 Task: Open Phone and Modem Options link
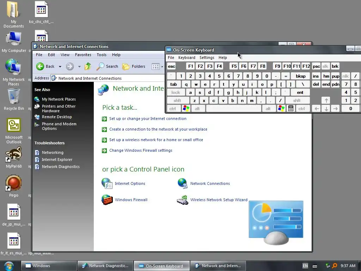pos(59,126)
